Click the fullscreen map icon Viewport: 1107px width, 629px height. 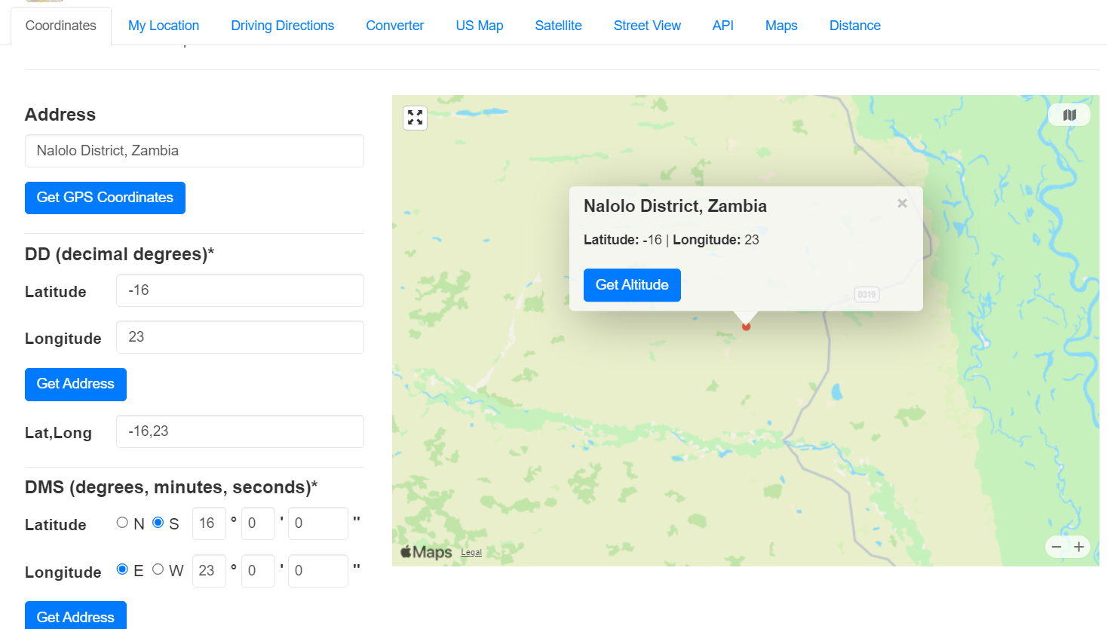pyautogui.click(x=415, y=118)
